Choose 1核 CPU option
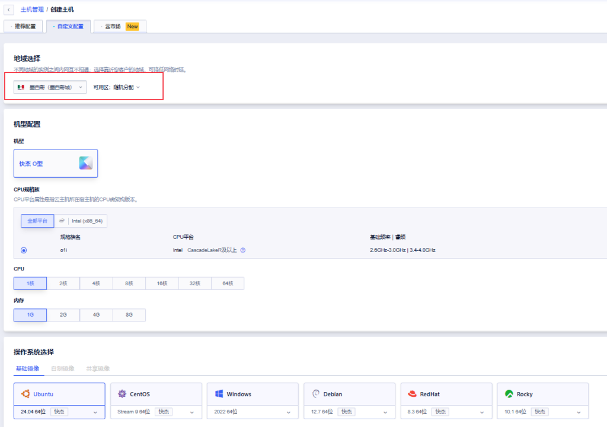Image resolution: width=607 pixels, height=427 pixels. point(30,283)
